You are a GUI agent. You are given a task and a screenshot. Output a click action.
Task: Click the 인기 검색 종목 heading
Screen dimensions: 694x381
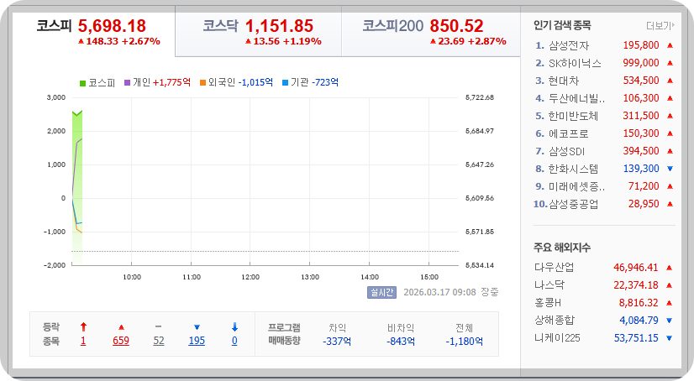(x=562, y=26)
